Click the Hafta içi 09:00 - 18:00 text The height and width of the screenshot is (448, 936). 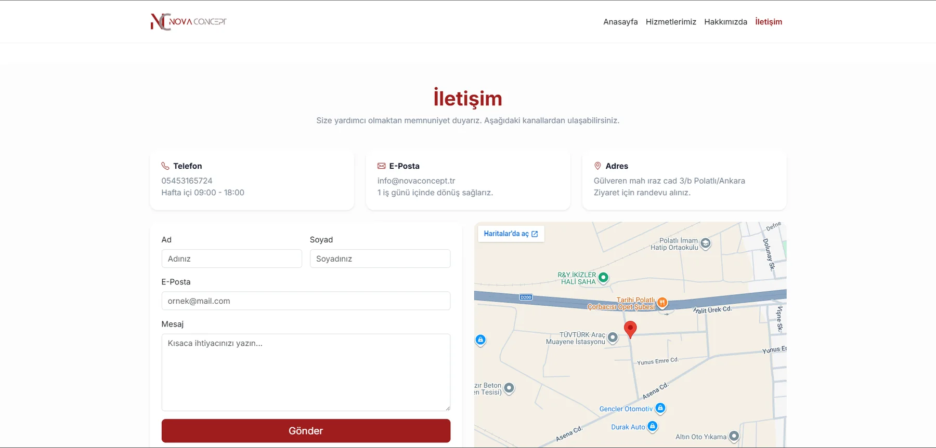(x=203, y=193)
